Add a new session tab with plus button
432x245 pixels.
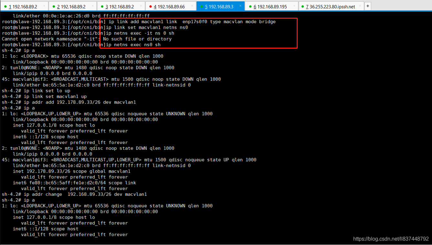coord(367,6)
